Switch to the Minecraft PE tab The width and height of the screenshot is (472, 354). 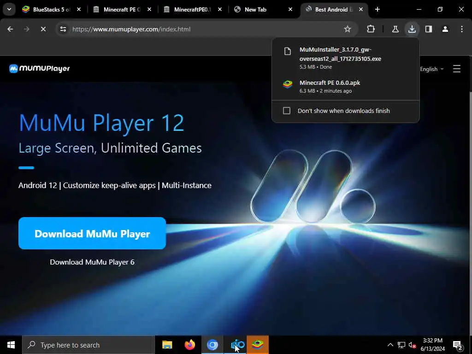[122, 9]
